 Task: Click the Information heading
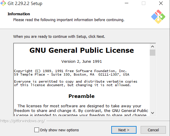(x=19, y=14)
